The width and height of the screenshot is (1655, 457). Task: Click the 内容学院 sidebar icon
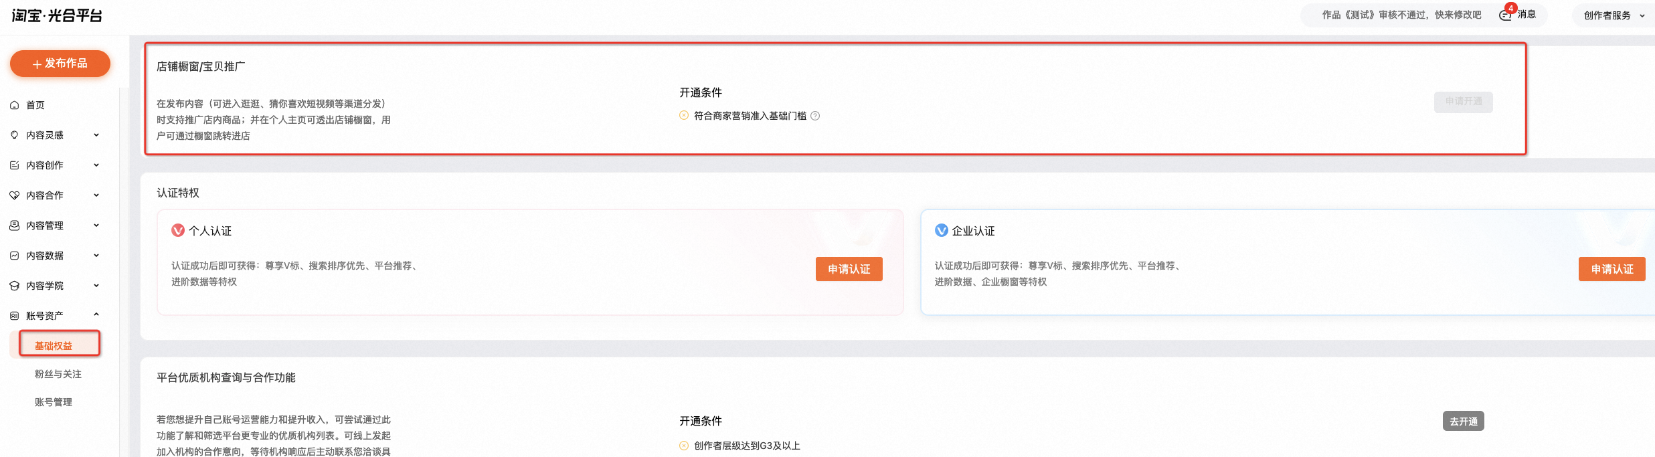pos(15,285)
